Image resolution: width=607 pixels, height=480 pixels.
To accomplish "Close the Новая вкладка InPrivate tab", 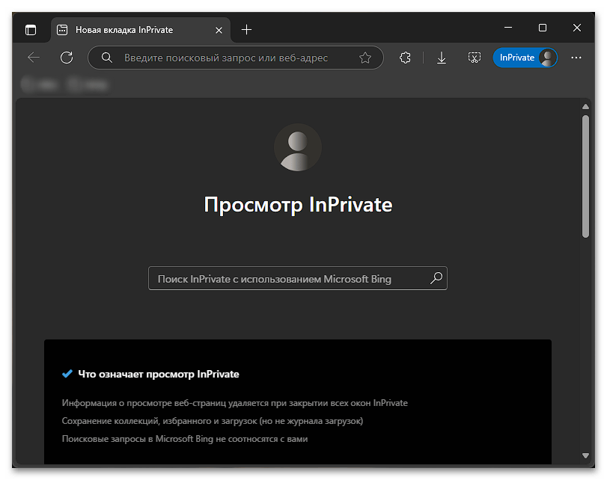I will click(219, 30).
